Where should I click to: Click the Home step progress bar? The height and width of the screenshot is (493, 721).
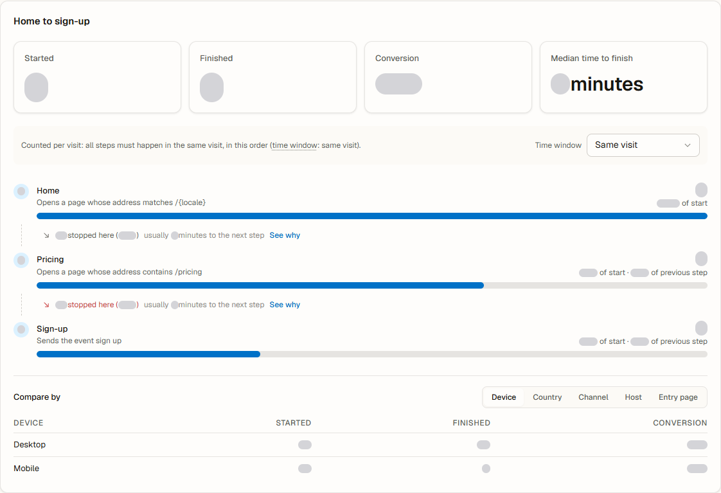[x=372, y=216]
